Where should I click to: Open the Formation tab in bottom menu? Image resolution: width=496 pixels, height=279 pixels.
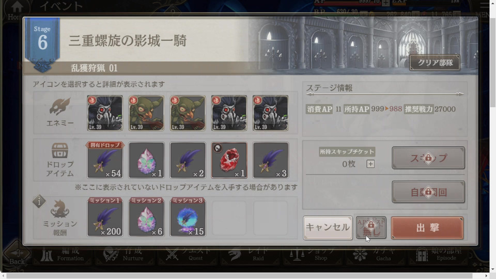pyautogui.click(x=62, y=255)
